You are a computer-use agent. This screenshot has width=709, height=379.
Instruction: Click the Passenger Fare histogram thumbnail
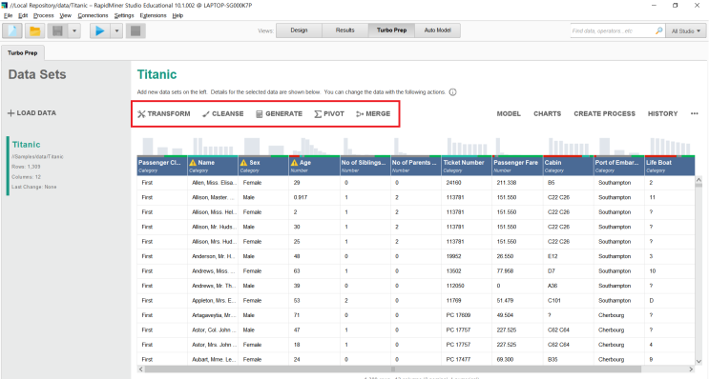pyautogui.click(x=517, y=147)
